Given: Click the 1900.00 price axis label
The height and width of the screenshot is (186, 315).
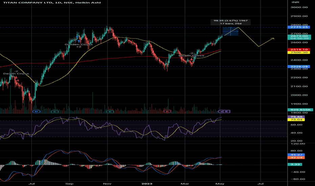Looking at the screenshot, I should 299,104.
